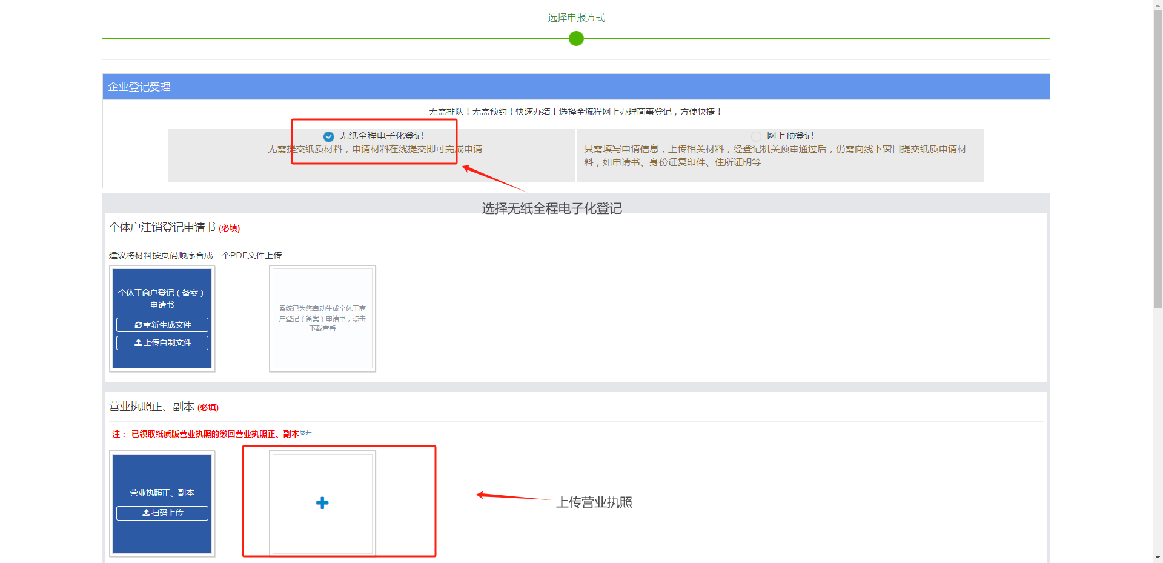1163x563 pixels.
Task: Open the auto-generated application form thumbnail
Action: pyautogui.click(x=322, y=319)
